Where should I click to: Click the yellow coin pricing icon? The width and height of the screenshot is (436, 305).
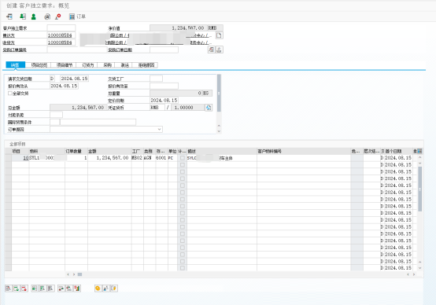pyautogui.click(x=98, y=288)
